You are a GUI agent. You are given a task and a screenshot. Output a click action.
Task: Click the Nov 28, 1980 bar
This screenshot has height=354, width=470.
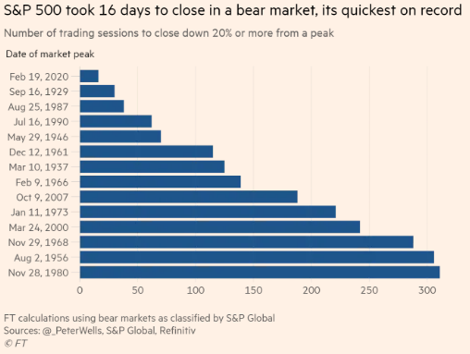click(x=260, y=273)
